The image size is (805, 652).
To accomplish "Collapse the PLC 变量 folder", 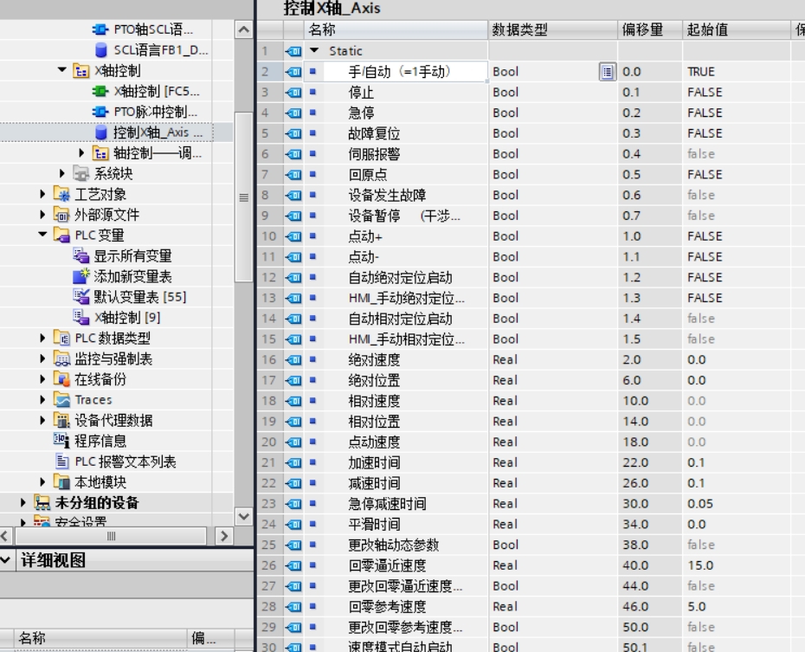I will click(42, 234).
